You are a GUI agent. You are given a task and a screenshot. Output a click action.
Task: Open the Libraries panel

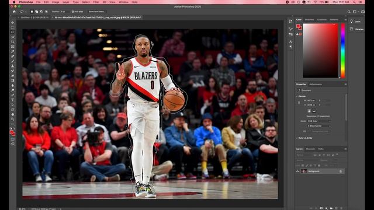[356, 29]
